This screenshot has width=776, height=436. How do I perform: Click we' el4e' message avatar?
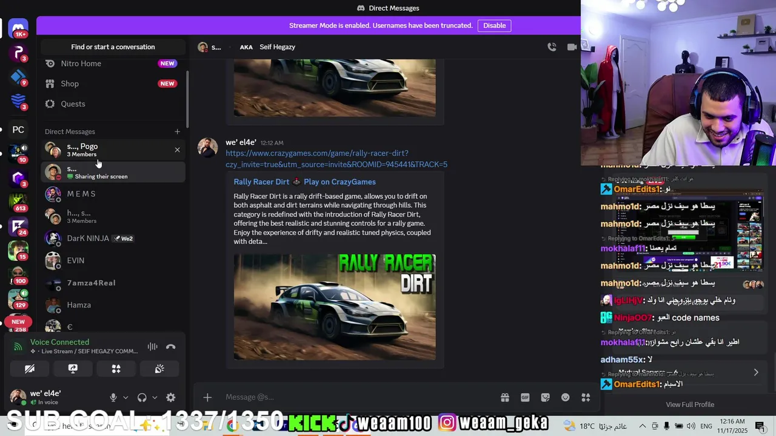[x=207, y=148]
